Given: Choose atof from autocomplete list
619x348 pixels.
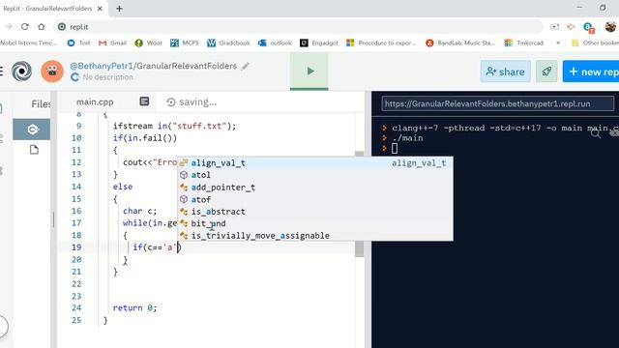Looking at the screenshot, I should (315, 199).
